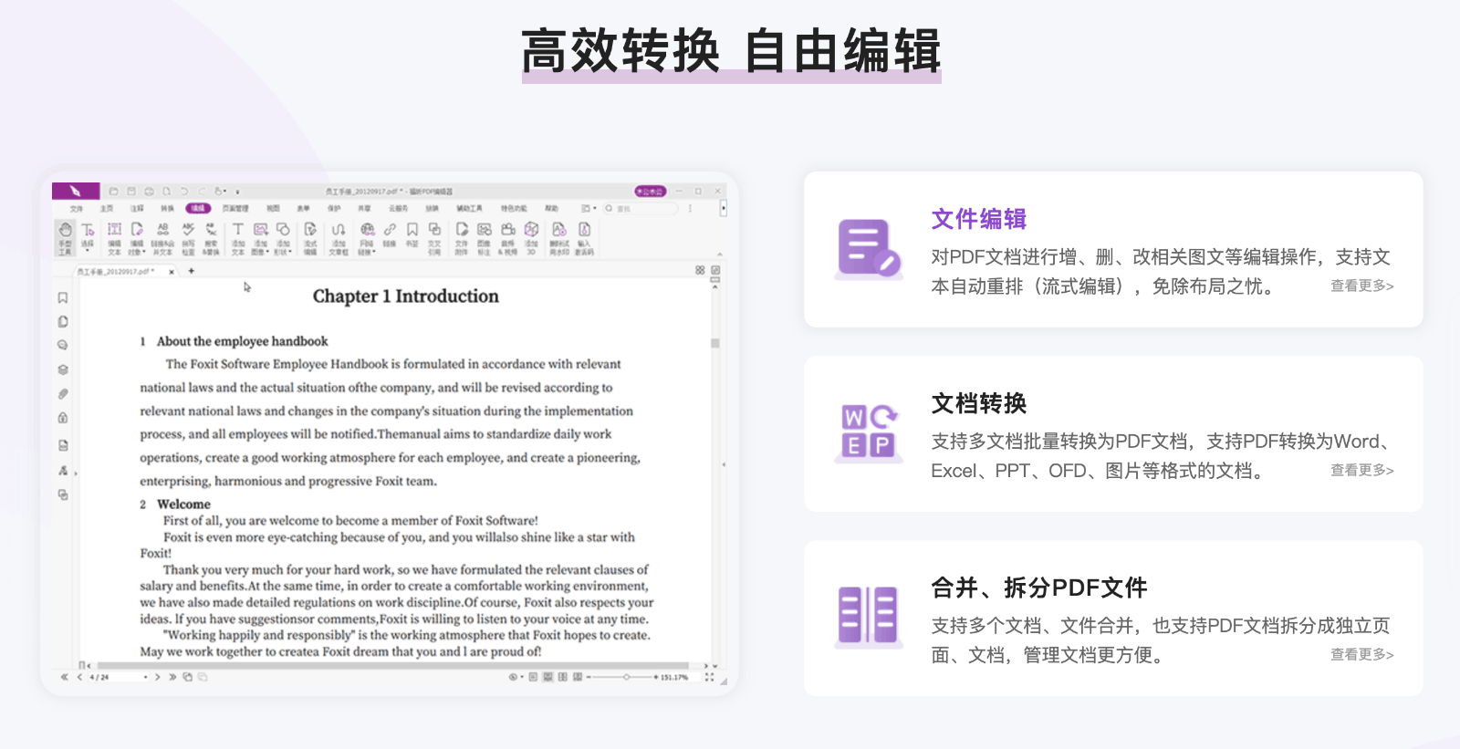The height and width of the screenshot is (749, 1460).
Task: Select the Edit (编辑) ribbon tab
Action: (198, 209)
